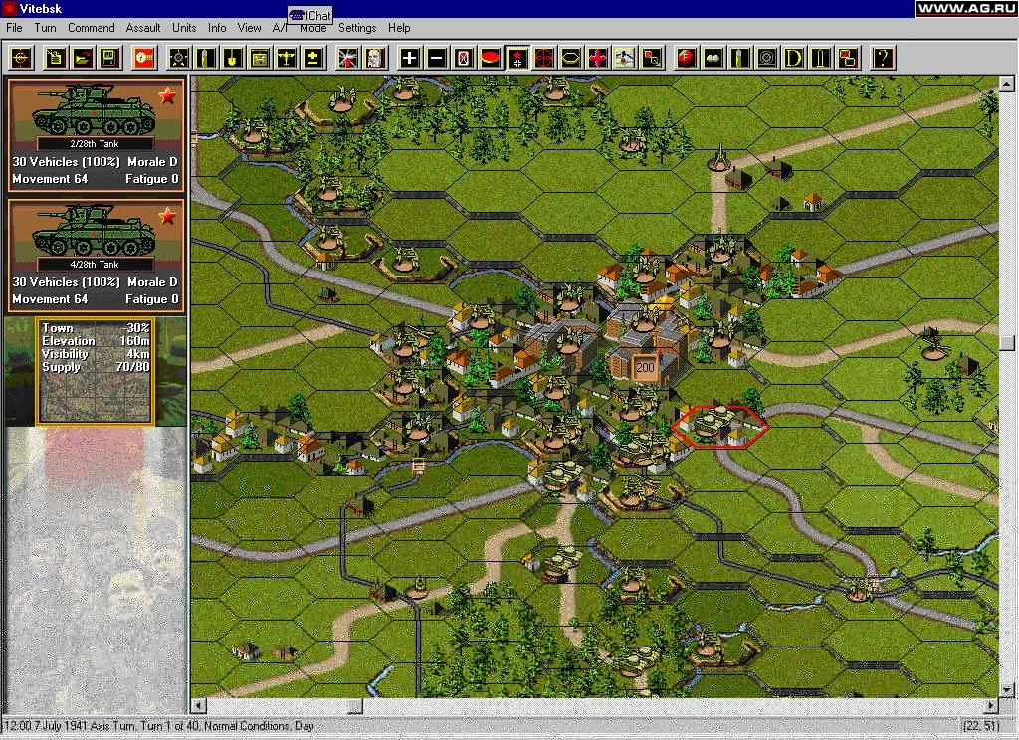
Task: Toggle the yellow letter D icon
Action: (x=793, y=58)
